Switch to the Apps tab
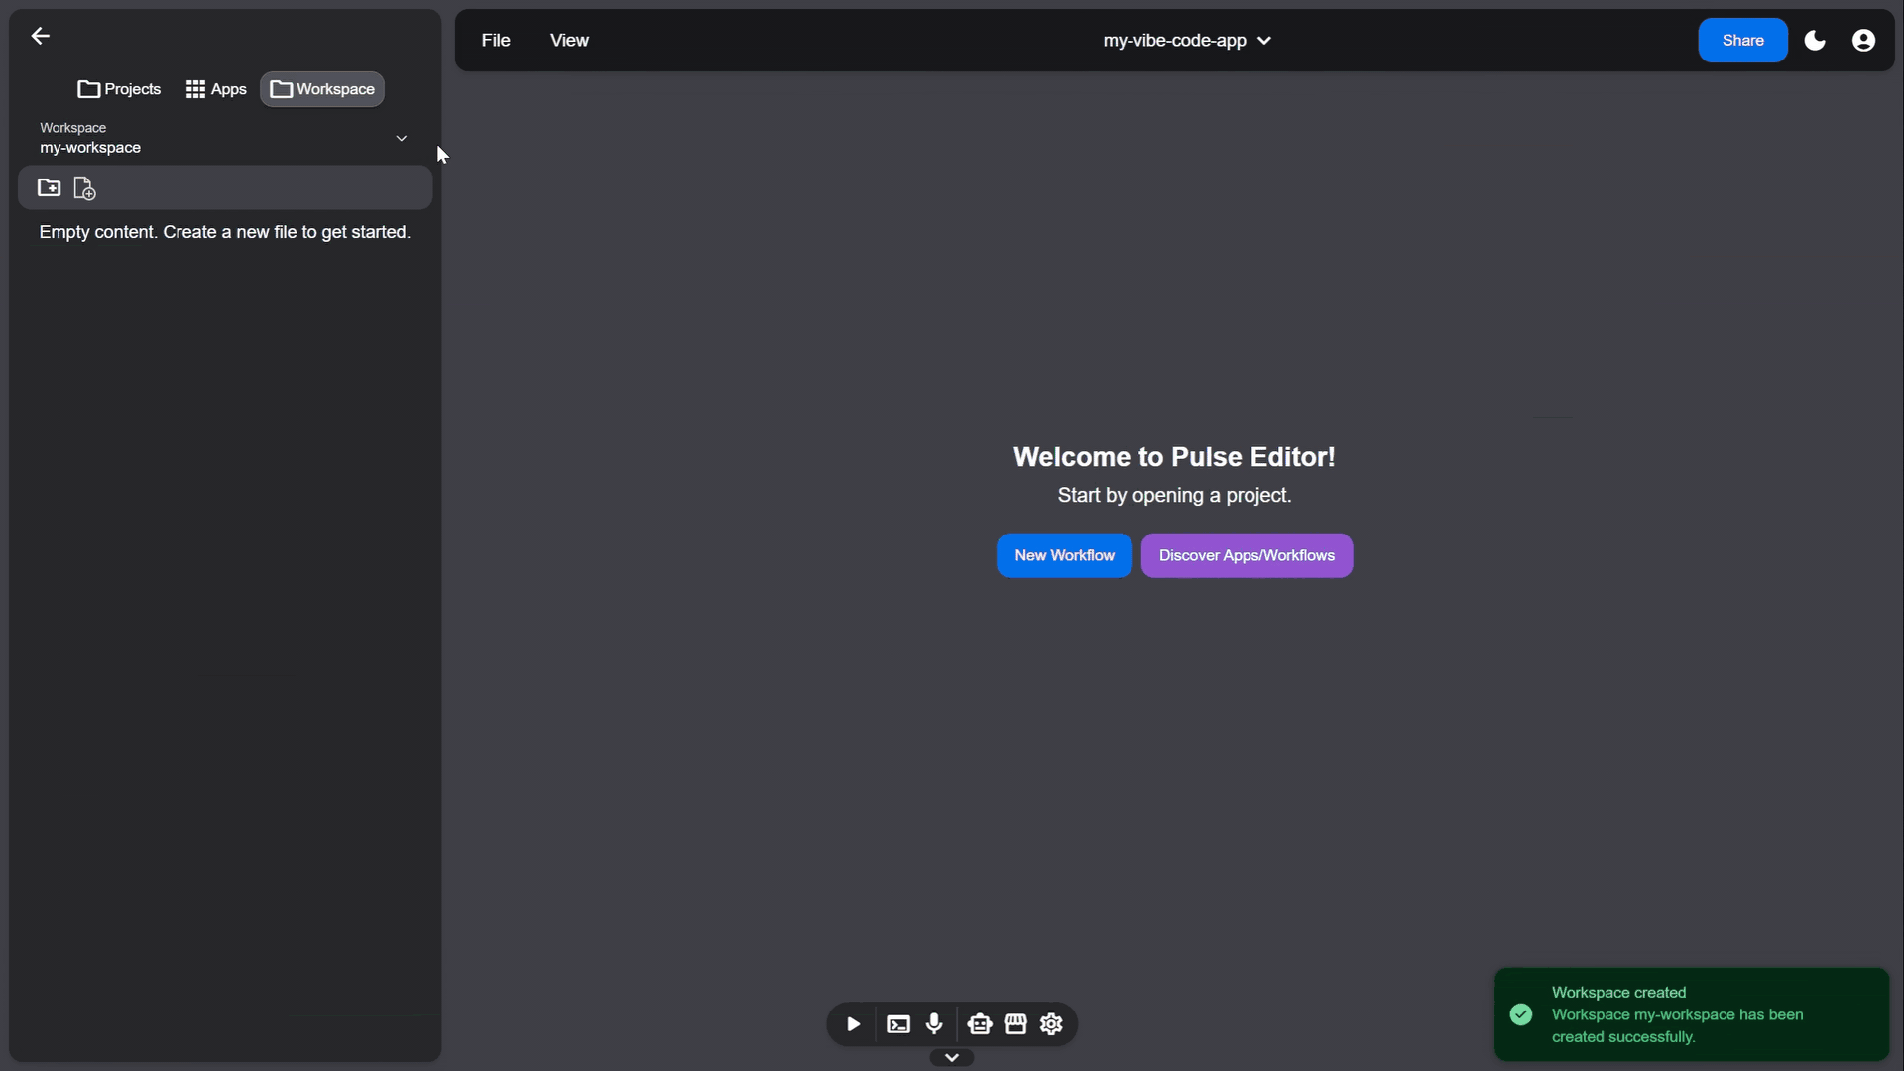This screenshot has height=1071, width=1904. click(x=215, y=88)
